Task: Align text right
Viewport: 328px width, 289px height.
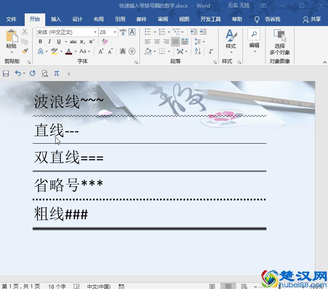Action: pyautogui.click(x=166, y=42)
